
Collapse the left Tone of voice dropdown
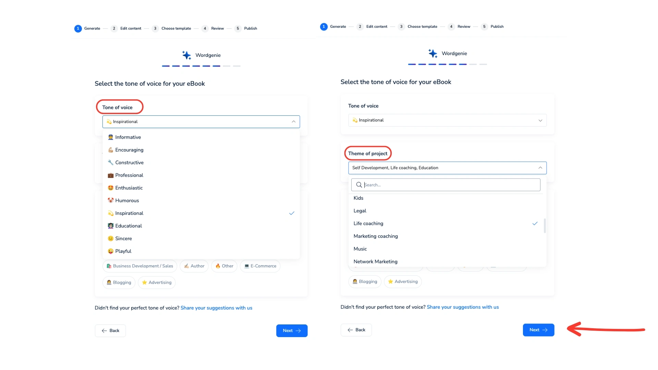(293, 122)
